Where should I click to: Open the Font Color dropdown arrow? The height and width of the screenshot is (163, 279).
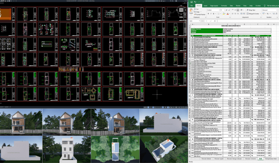(230, 13)
